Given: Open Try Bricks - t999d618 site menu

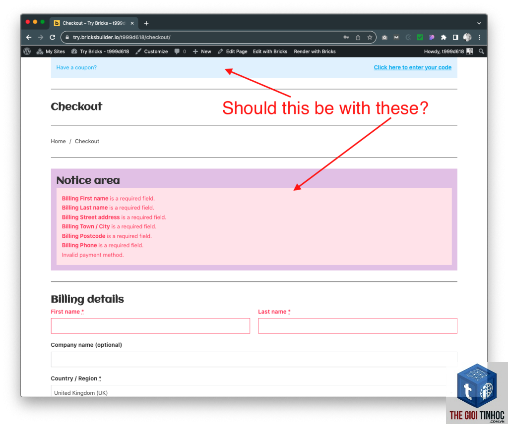Looking at the screenshot, I should [100, 52].
